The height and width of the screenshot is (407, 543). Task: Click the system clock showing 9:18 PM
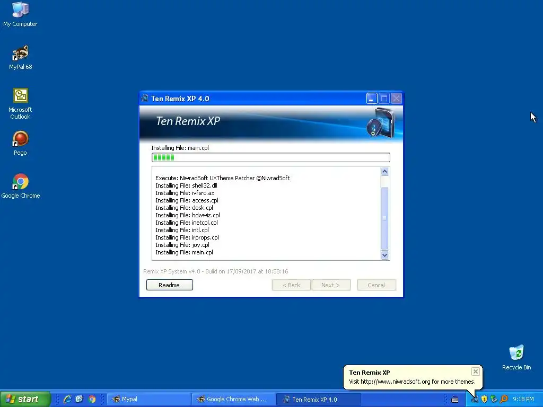point(523,400)
